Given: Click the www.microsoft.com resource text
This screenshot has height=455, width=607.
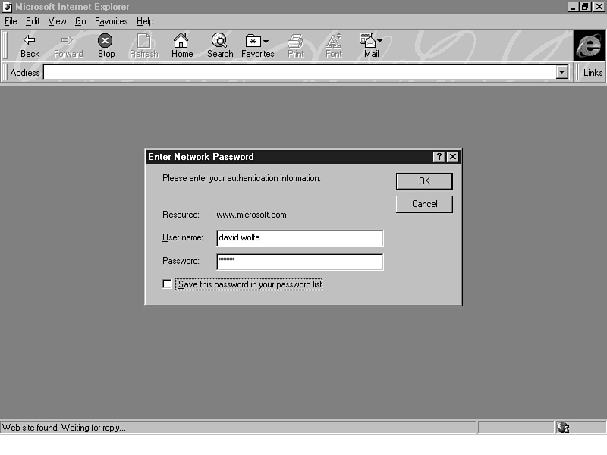Looking at the screenshot, I should click(x=251, y=215).
